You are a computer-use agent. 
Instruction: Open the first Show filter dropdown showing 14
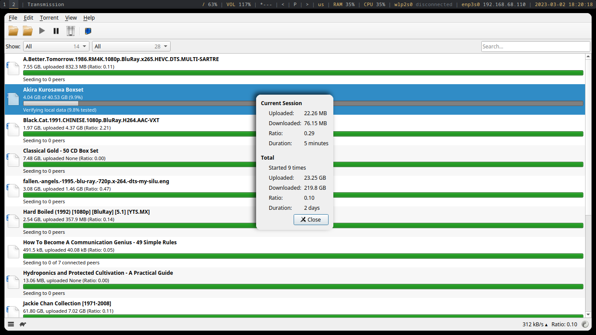coord(56,46)
